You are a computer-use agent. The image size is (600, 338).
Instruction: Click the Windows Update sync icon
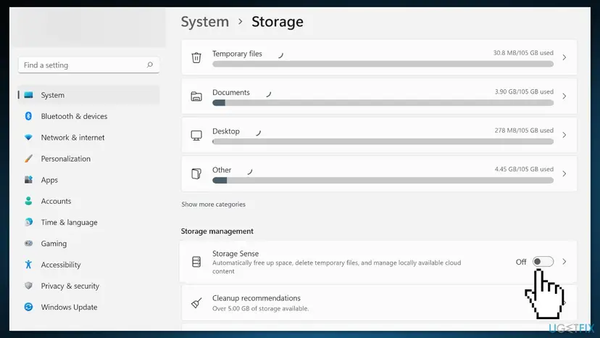point(28,307)
